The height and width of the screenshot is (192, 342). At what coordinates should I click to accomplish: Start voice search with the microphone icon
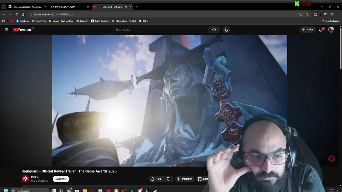pos(226,30)
